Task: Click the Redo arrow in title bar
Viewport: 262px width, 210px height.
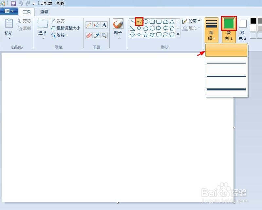Action: (28, 3)
